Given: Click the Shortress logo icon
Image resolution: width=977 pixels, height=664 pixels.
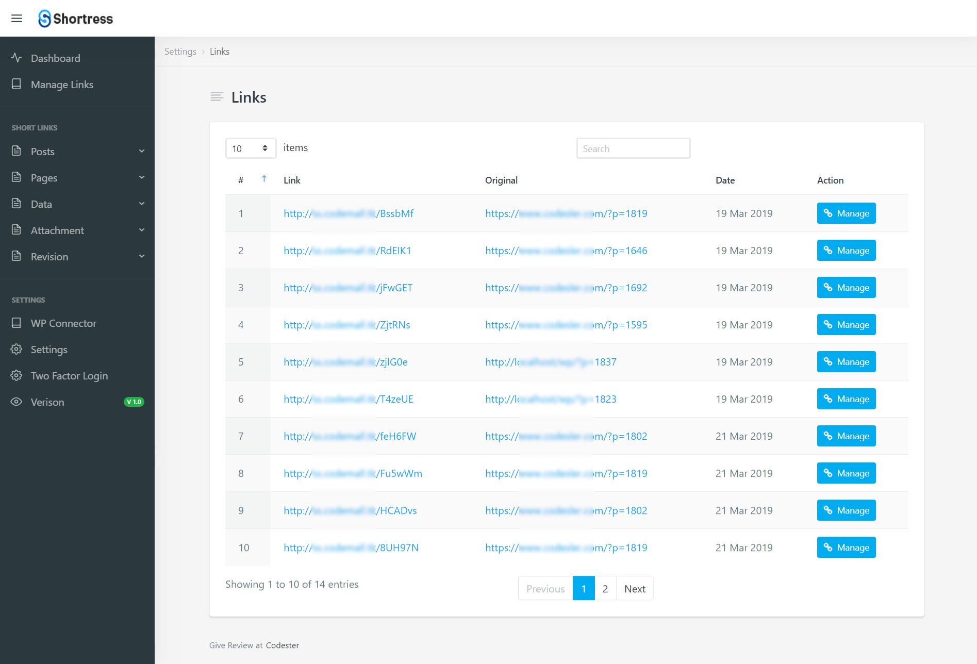Looking at the screenshot, I should [45, 19].
